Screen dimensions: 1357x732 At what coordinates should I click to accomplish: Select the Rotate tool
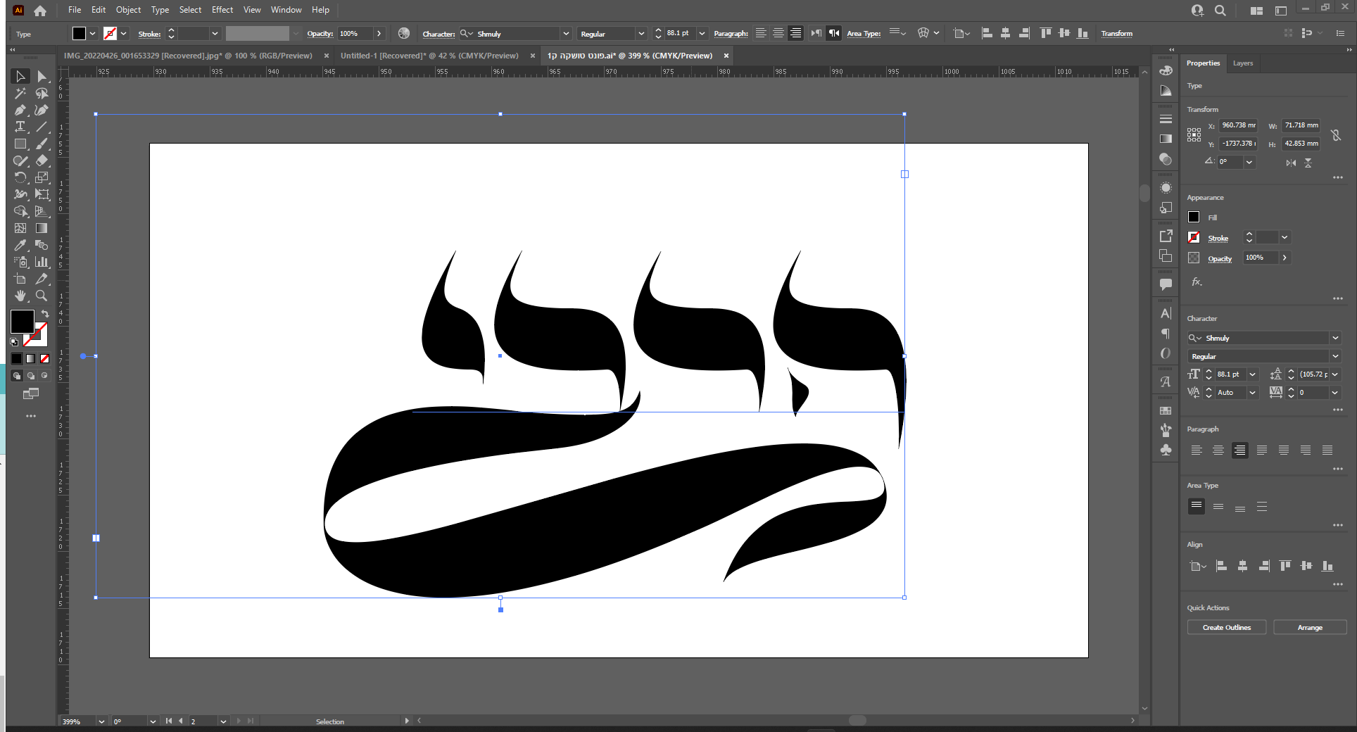pyautogui.click(x=20, y=177)
